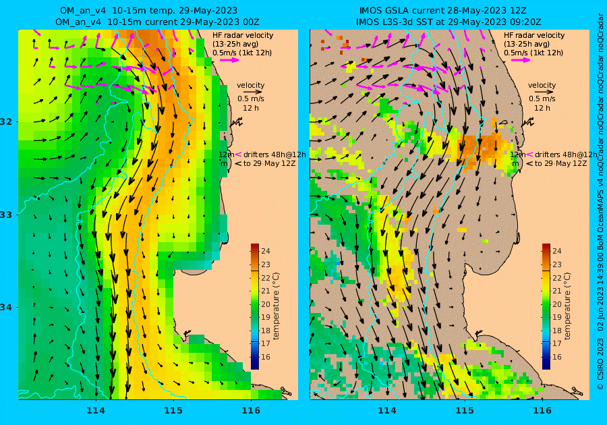The image size is (607, 425).
Task: Click the 'temperature (°C)' label on right colorbar
Action: pos(567,306)
